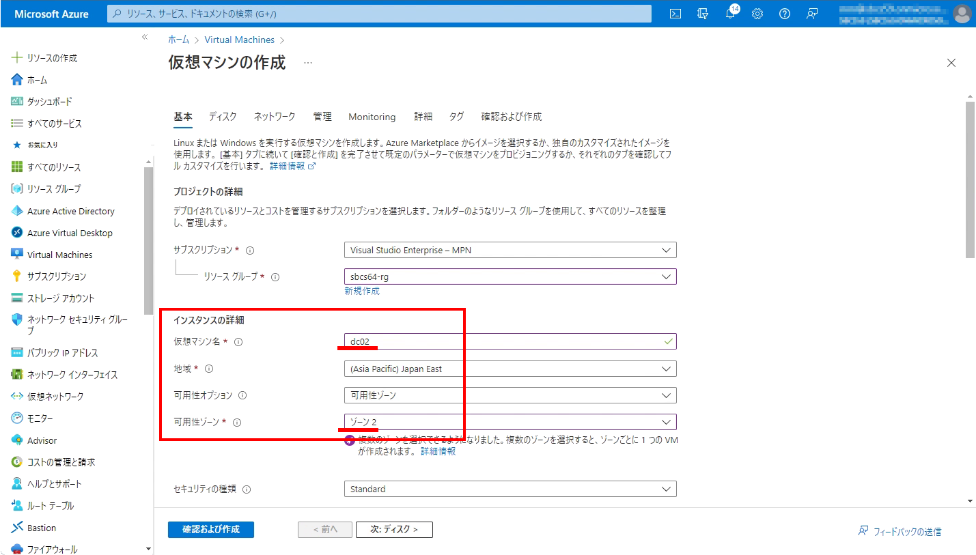Click the ファイアウォール icon in the sidebar
The width and height of the screenshot is (976, 555).
pyautogui.click(x=17, y=550)
